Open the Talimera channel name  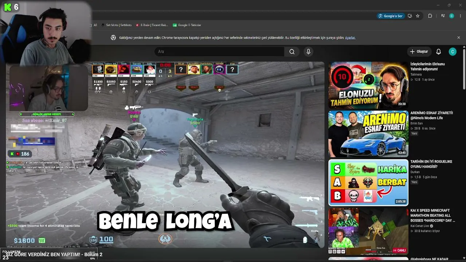tap(416, 75)
